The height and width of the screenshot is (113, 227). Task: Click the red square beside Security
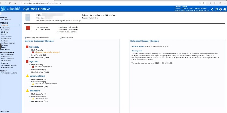coord(27,47)
